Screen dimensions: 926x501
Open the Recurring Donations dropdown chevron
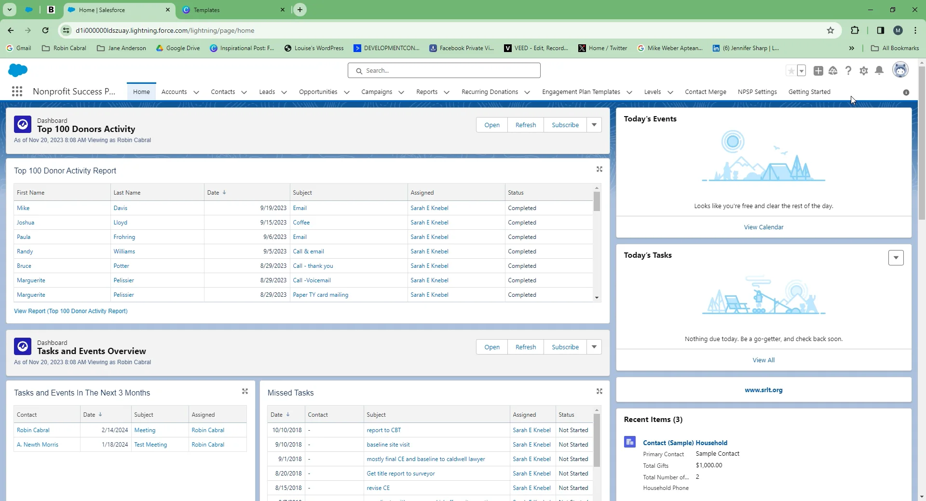(527, 92)
